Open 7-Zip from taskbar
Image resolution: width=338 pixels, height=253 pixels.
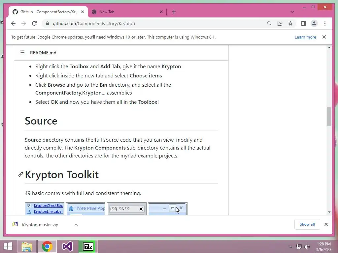tap(88, 246)
